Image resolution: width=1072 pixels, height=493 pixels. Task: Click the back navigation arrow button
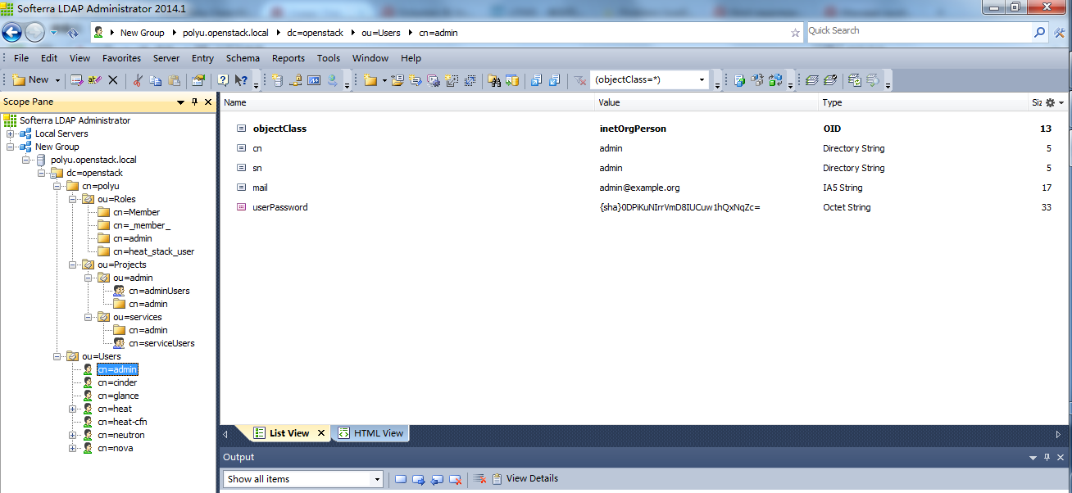tap(11, 33)
